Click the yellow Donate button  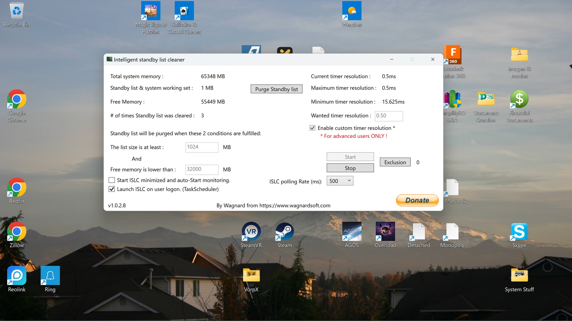[417, 200]
